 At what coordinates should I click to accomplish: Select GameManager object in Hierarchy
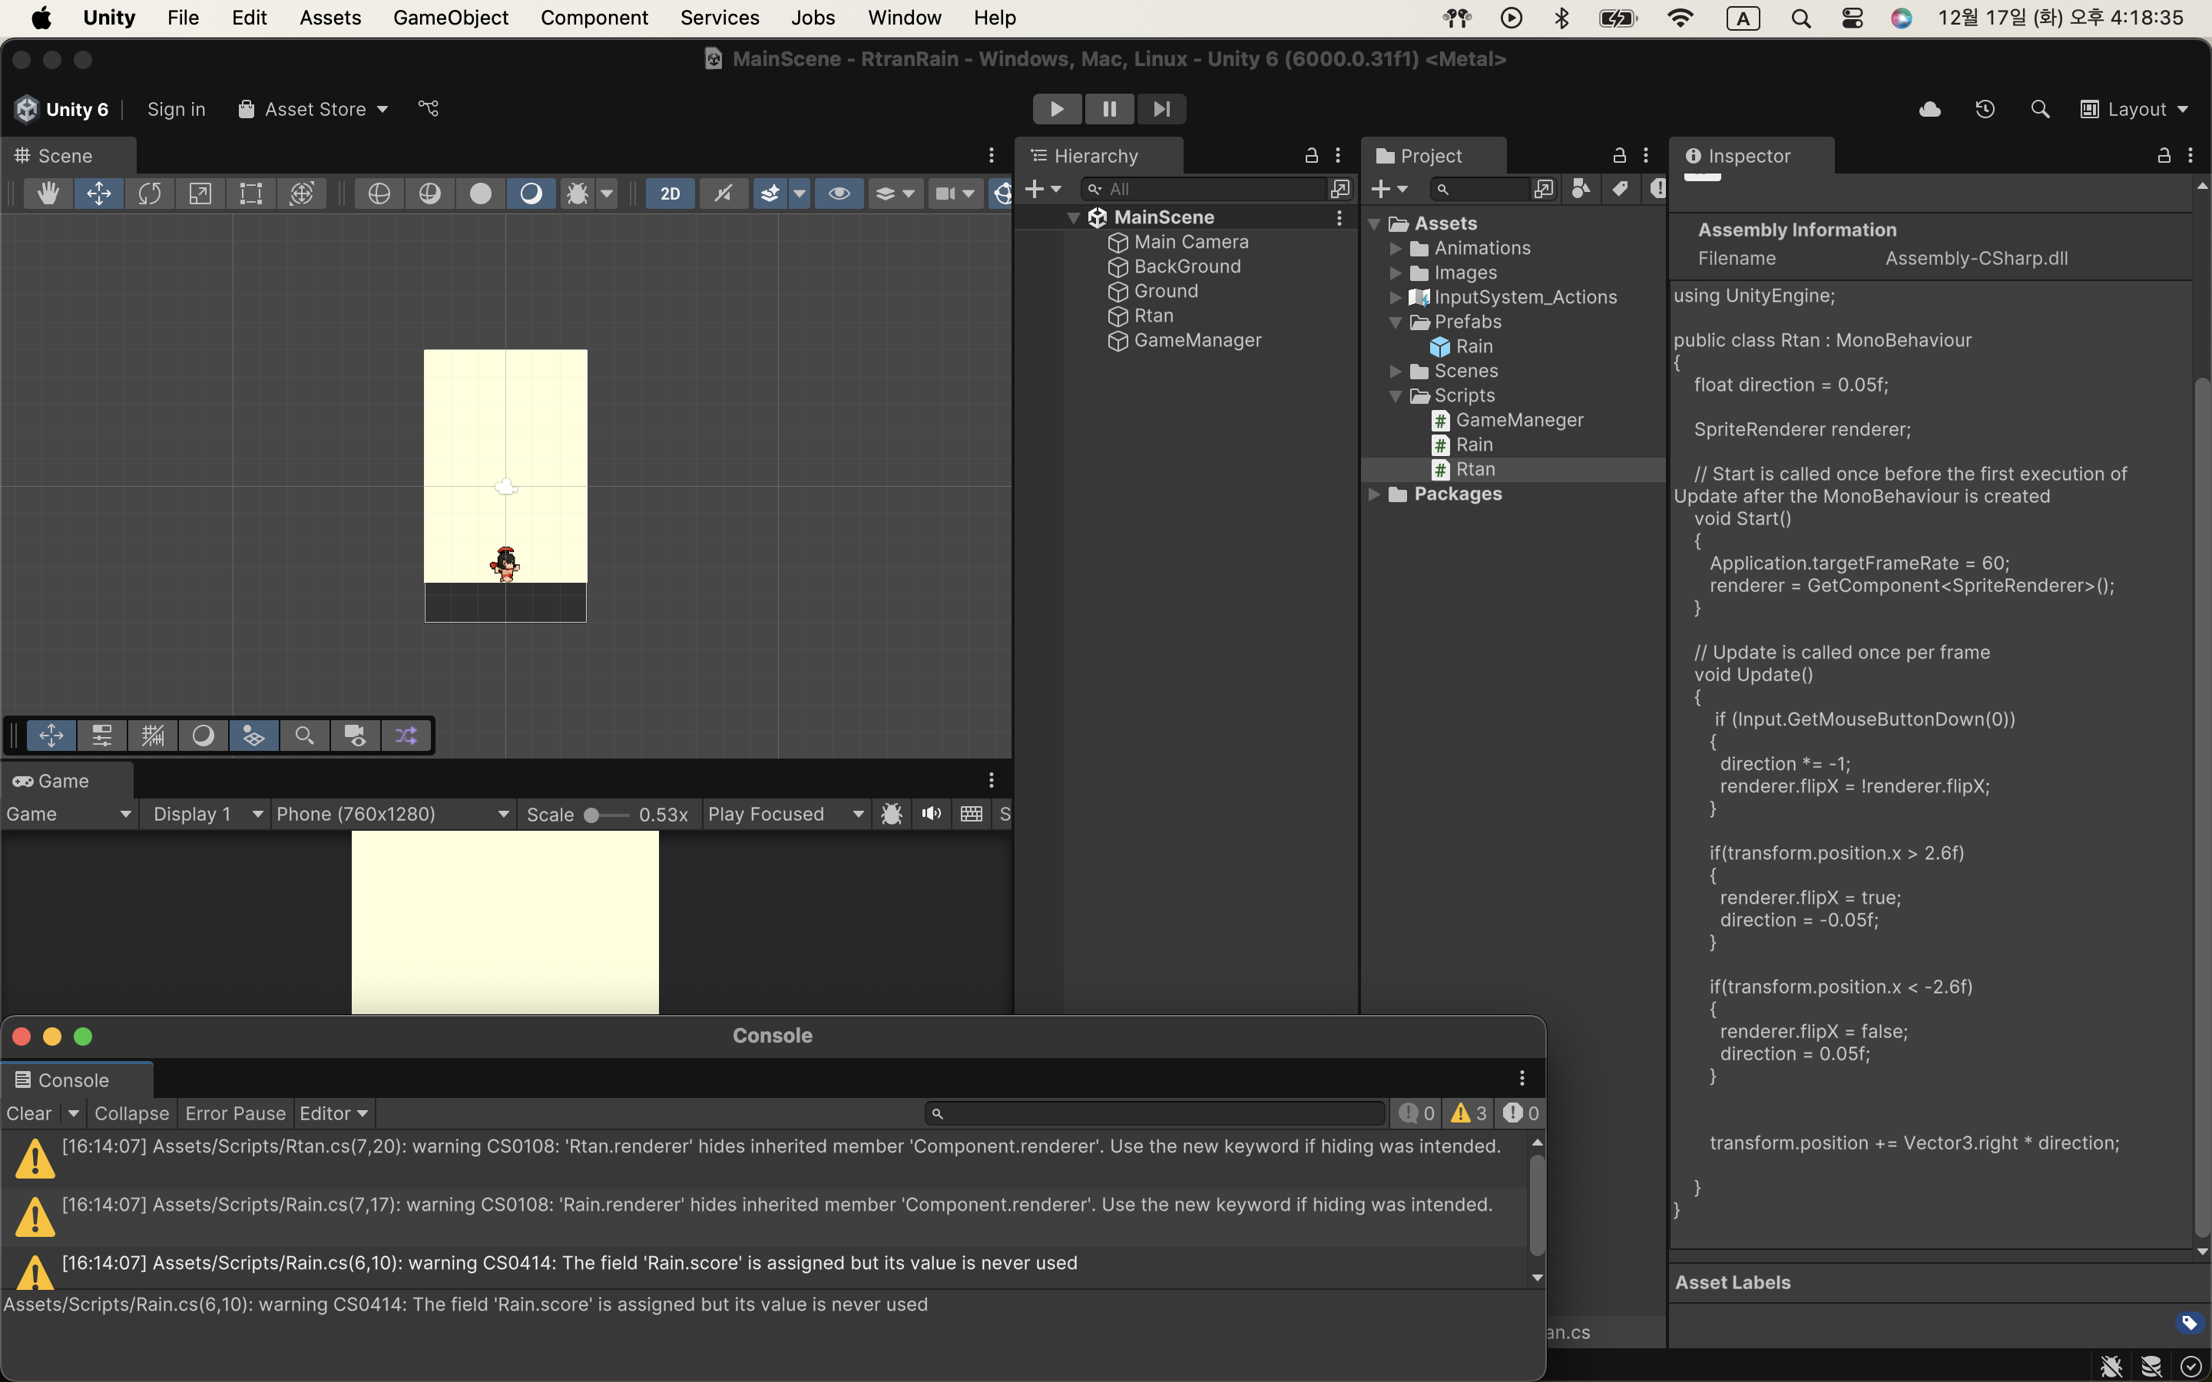[x=1197, y=341]
